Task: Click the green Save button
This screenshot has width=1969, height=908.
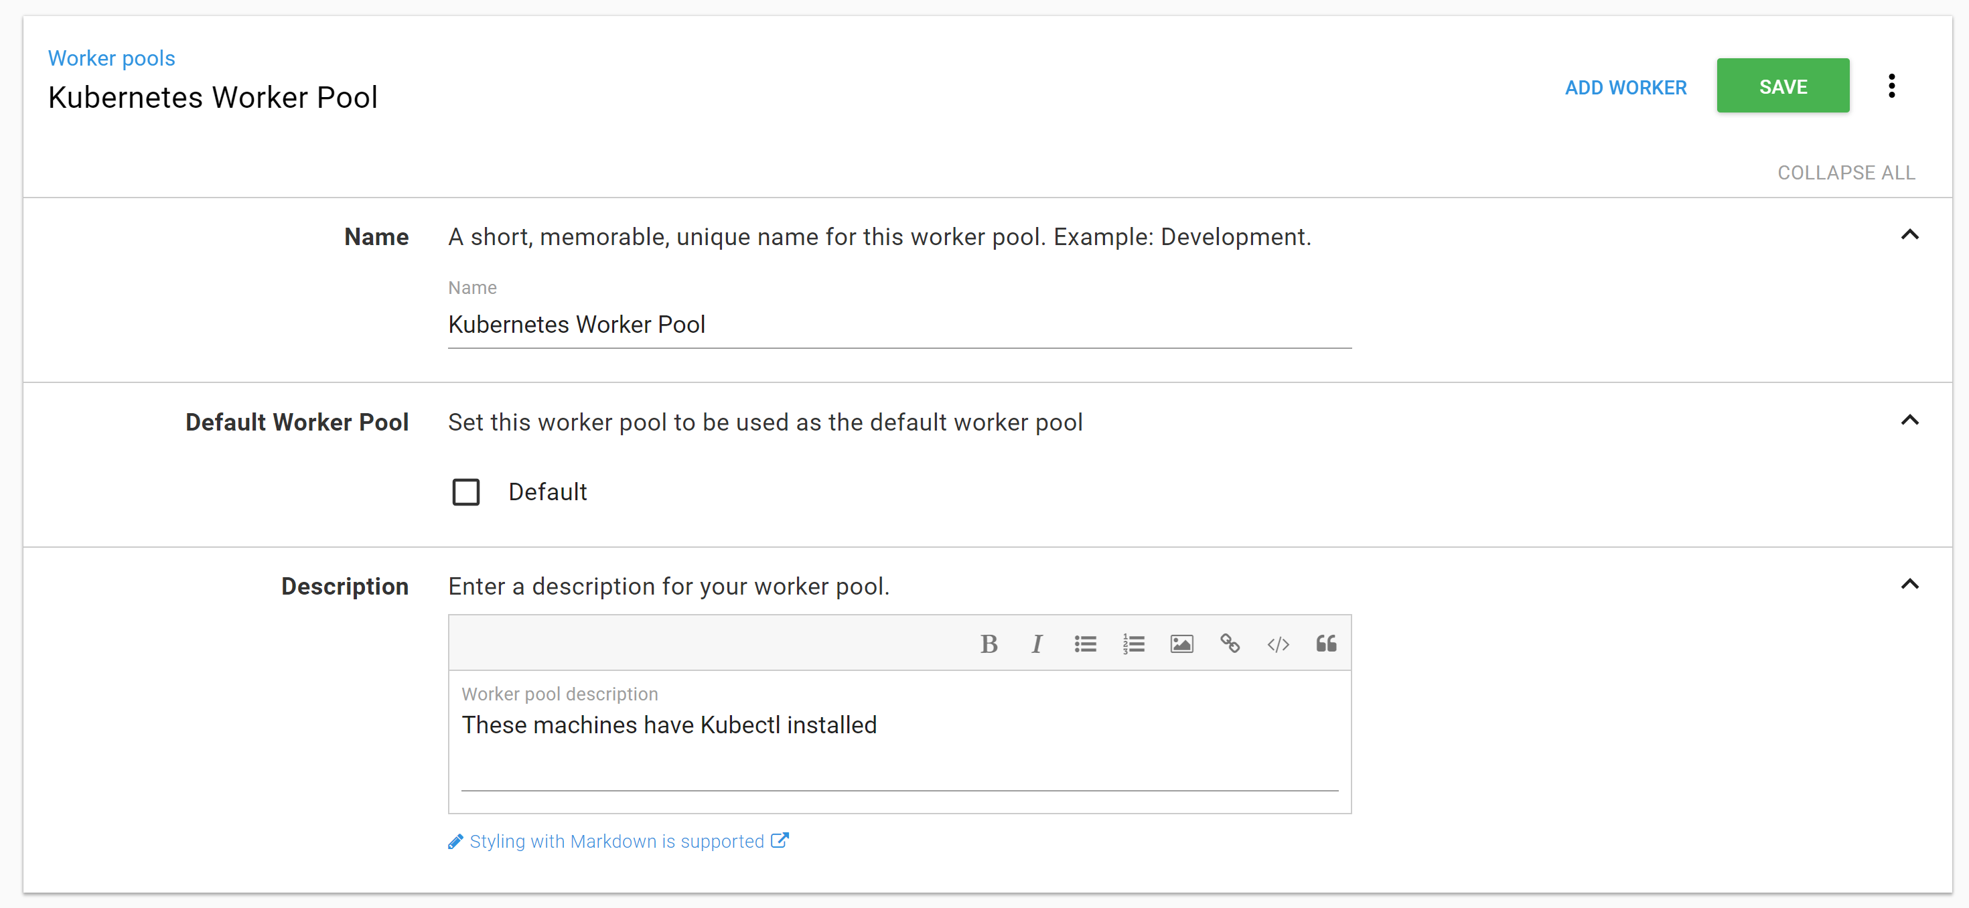Action: pyautogui.click(x=1781, y=86)
